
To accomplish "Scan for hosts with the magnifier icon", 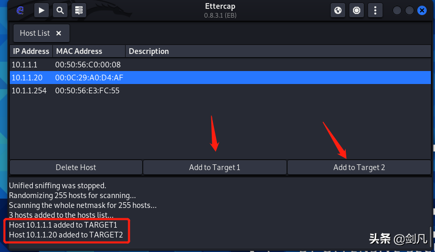I will pos(60,10).
